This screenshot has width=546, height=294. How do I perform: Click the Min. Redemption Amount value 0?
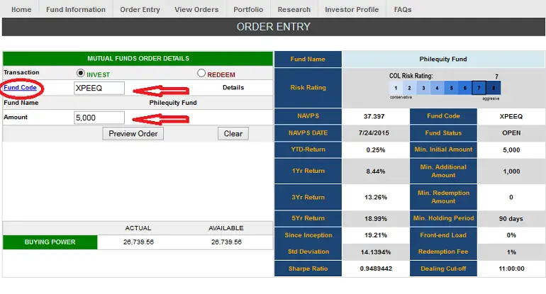tap(511, 197)
